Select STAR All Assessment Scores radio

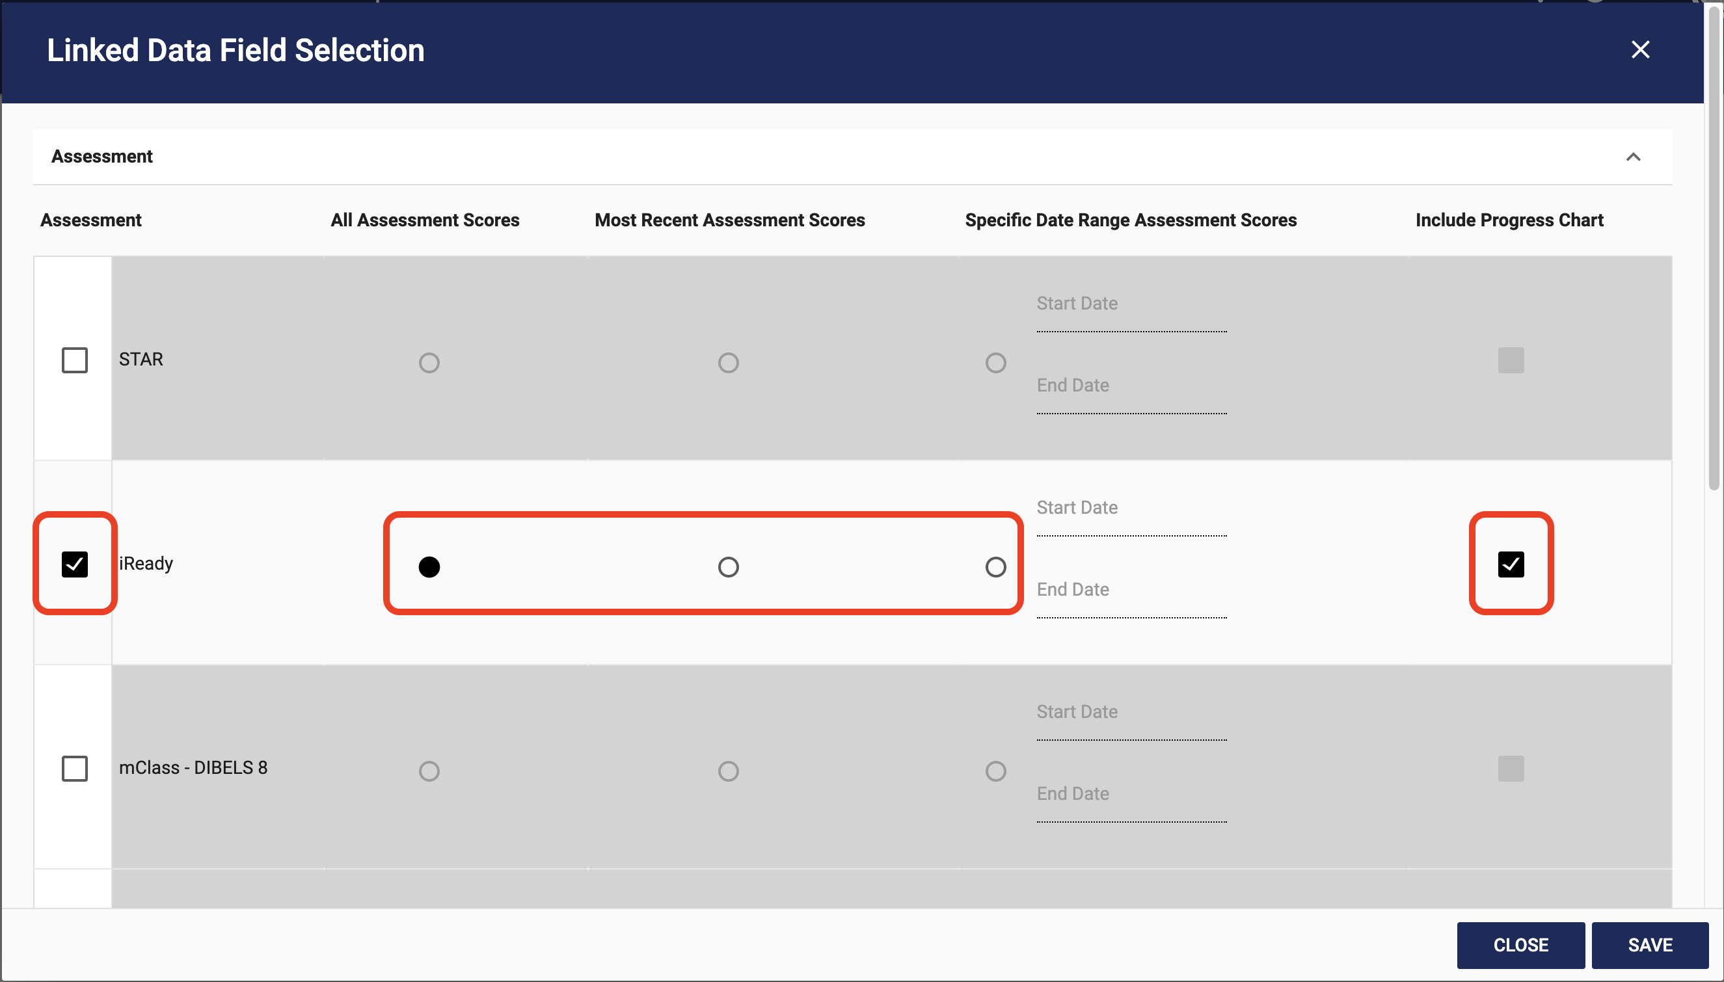pos(429,363)
